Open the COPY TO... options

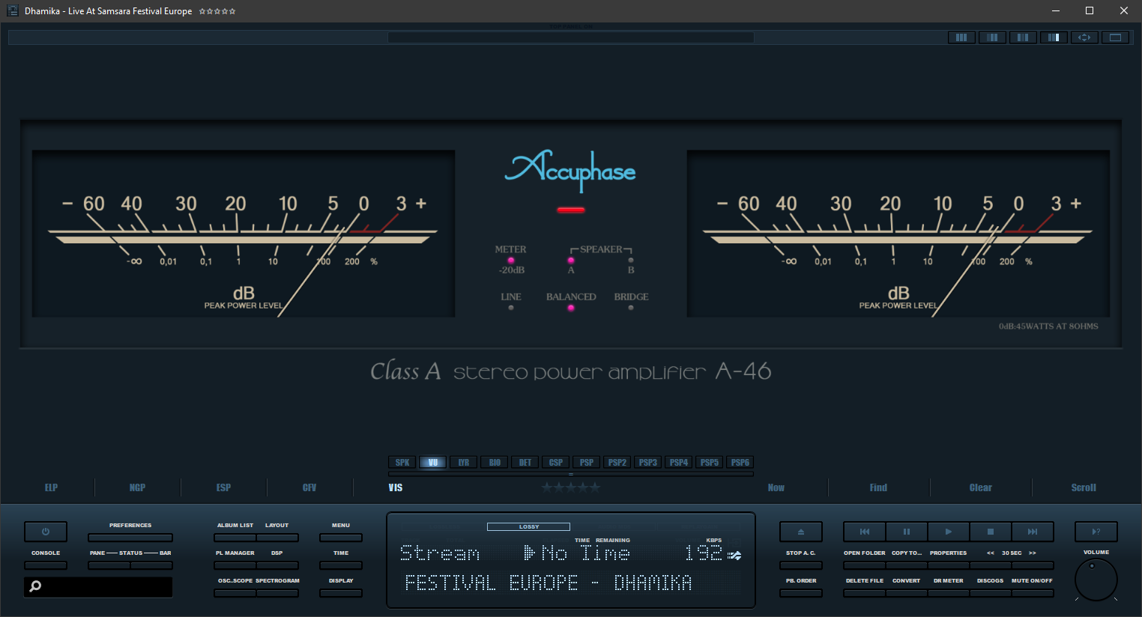pyautogui.click(x=907, y=565)
